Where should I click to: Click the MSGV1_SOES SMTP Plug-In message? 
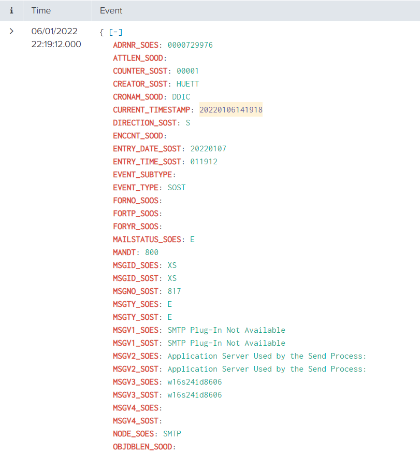pos(227,330)
